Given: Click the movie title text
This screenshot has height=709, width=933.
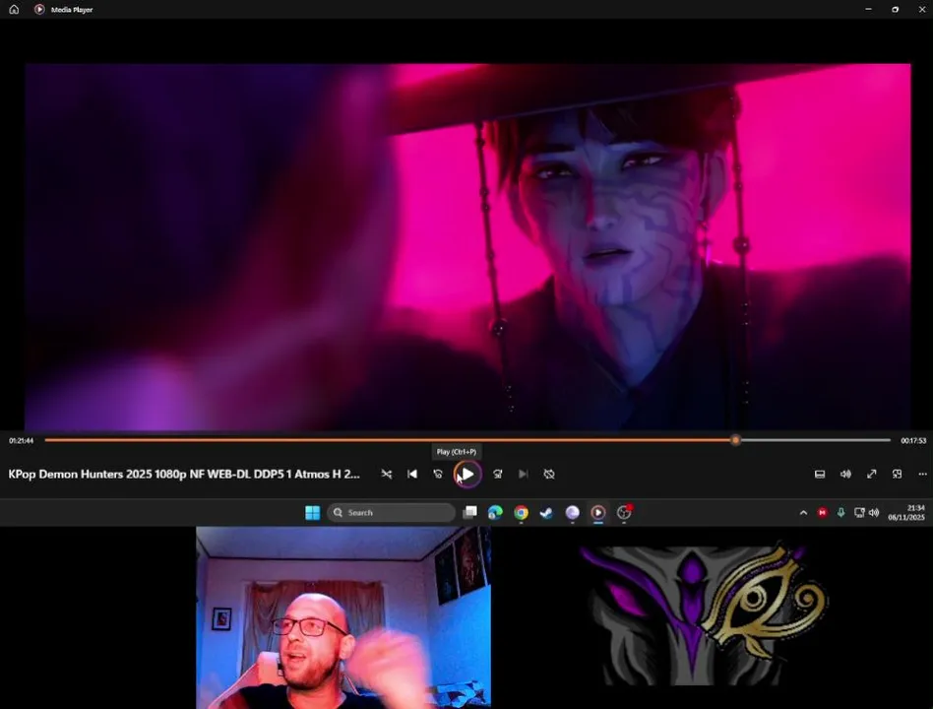Looking at the screenshot, I should click(184, 475).
